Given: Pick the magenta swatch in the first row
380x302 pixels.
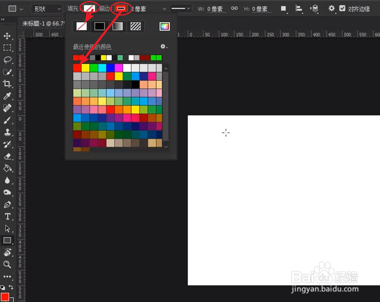Looking at the screenshot, I should pyautogui.click(x=119, y=68).
